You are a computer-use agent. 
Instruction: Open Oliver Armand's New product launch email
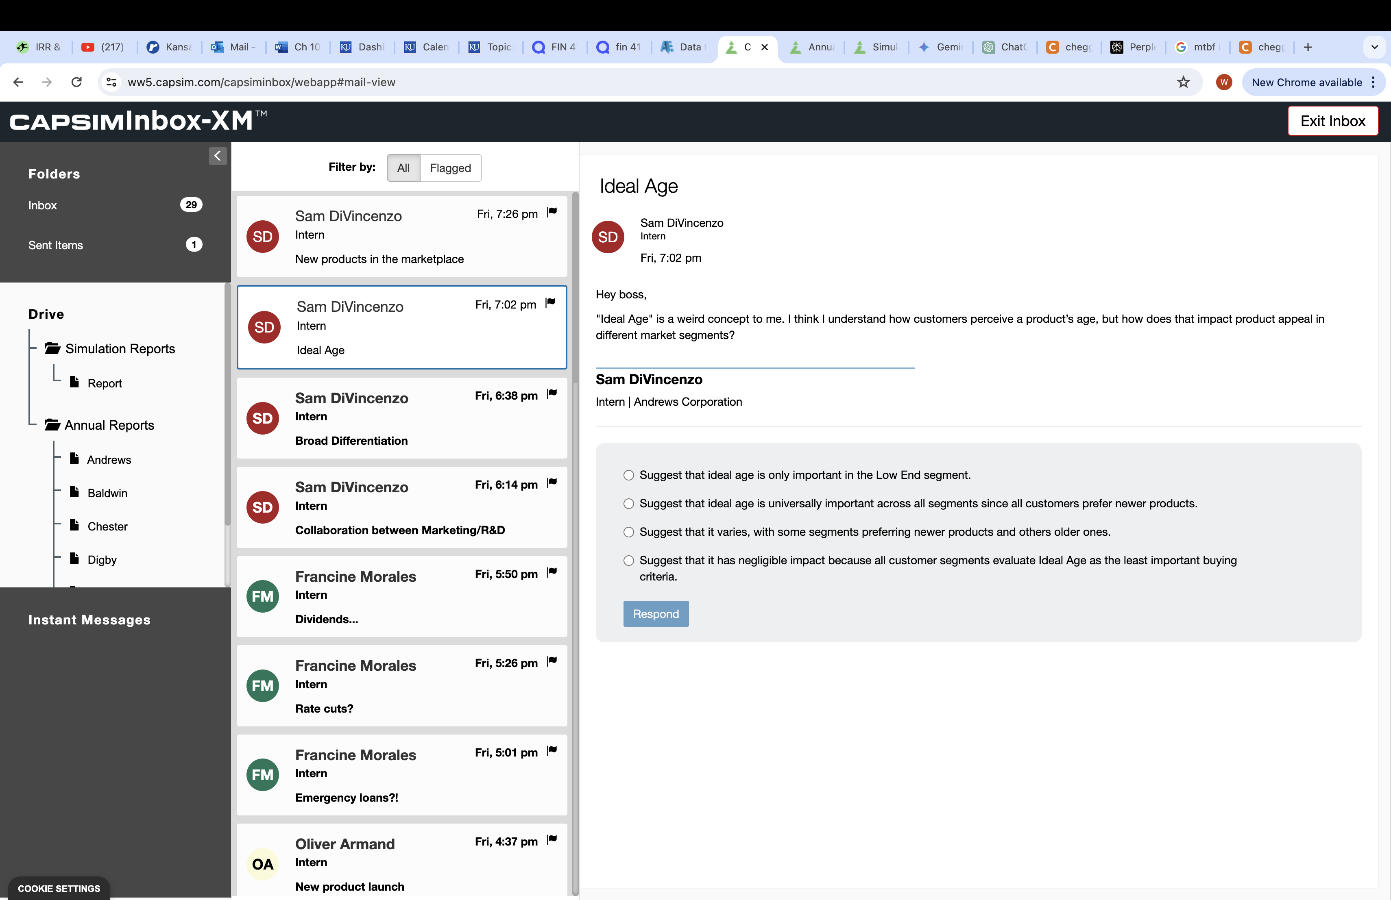(401, 860)
